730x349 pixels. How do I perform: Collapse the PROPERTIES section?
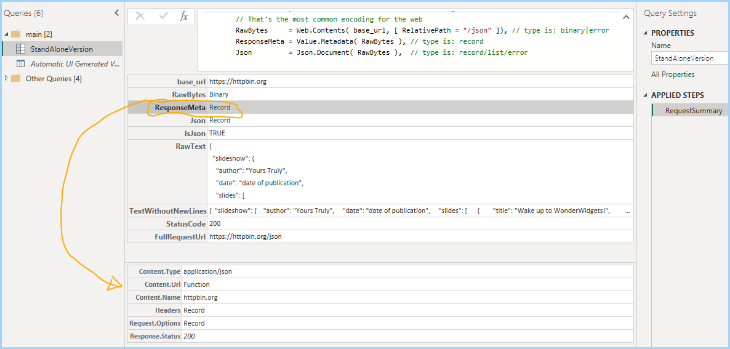(645, 33)
